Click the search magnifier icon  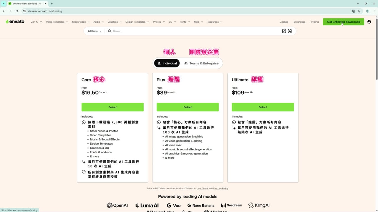click(110, 31)
